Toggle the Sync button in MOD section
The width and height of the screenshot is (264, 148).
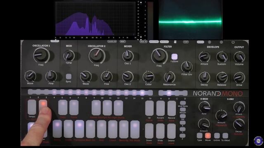click(x=68, y=76)
